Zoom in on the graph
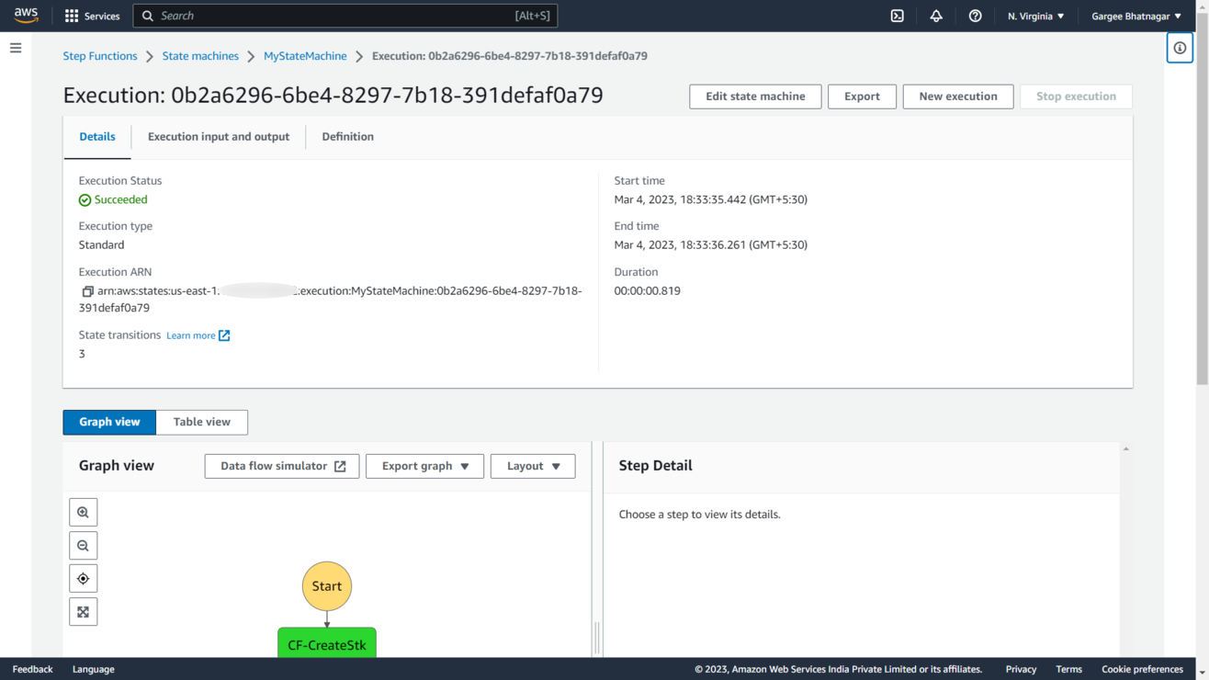Screen dimensions: 1209x680 pyautogui.click(x=84, y=513)
